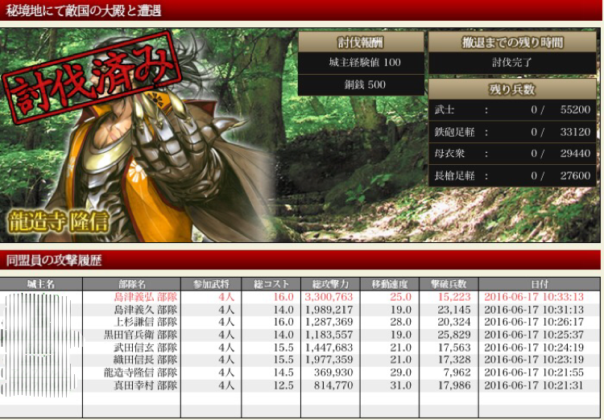Image resolution: width=604 pixels, height=420 pixels.
Task: Click the 母衣衆 troop row
Action: [x=512, y=154]
